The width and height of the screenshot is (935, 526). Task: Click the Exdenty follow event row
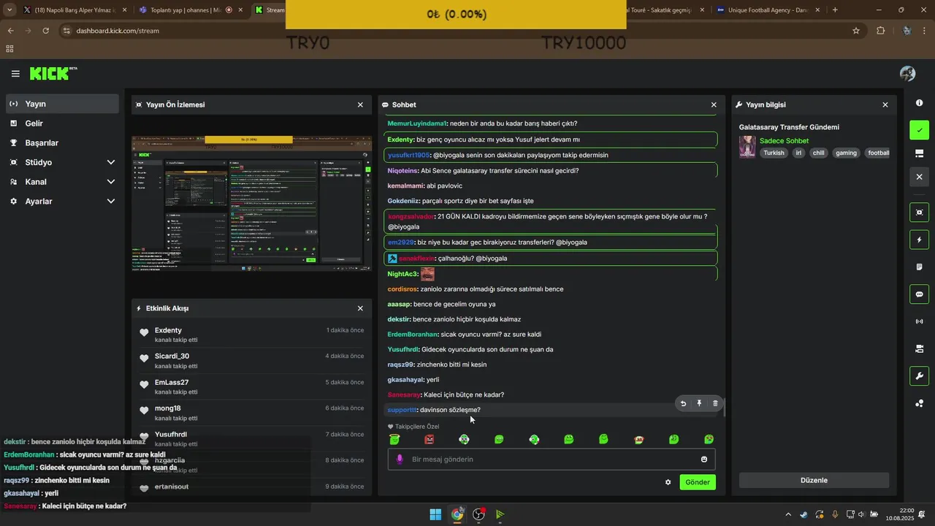point(251,335)
